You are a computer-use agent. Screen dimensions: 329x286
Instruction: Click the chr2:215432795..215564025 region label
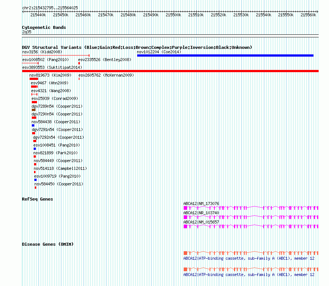click(x=50, y=8)
